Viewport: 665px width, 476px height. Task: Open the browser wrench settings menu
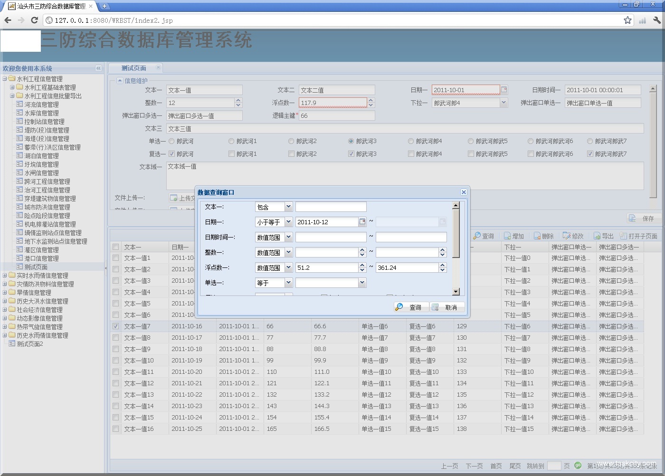pos(657,20)
